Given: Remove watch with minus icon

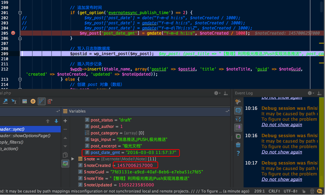Looking at the screenshot, I should click(65, 129).
